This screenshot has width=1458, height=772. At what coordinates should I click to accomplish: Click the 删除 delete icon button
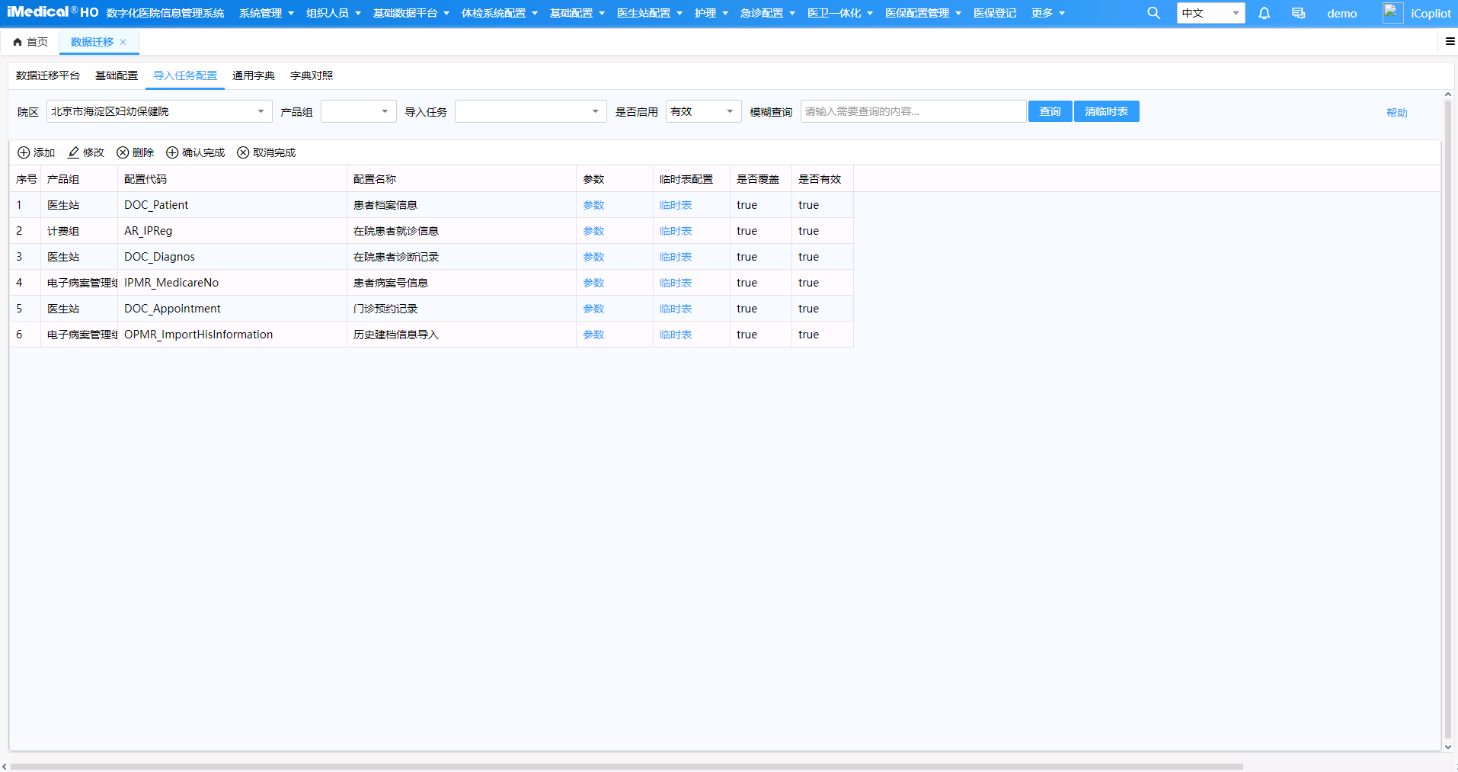click(135, 152)
